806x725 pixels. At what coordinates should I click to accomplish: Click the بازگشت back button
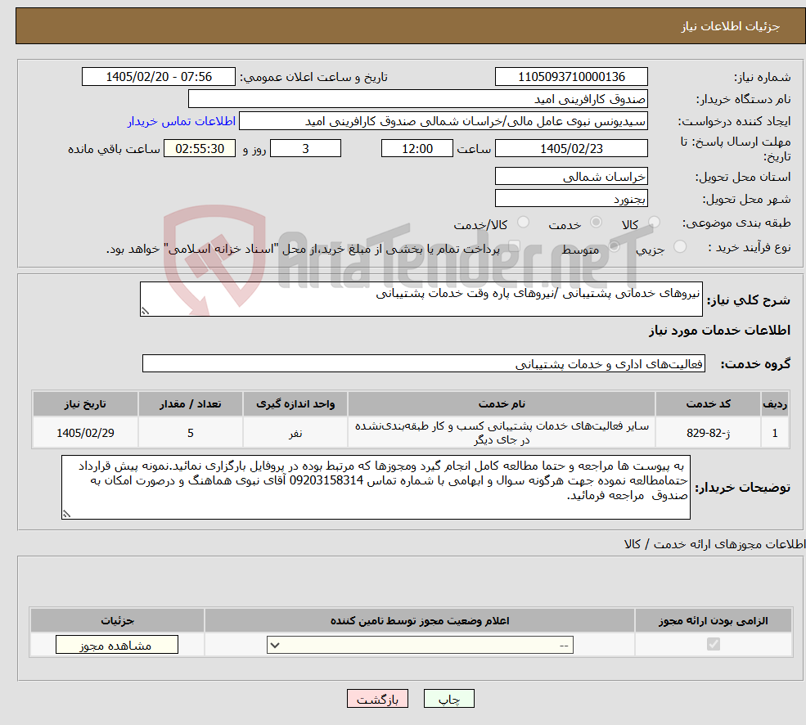click(377, 699)
